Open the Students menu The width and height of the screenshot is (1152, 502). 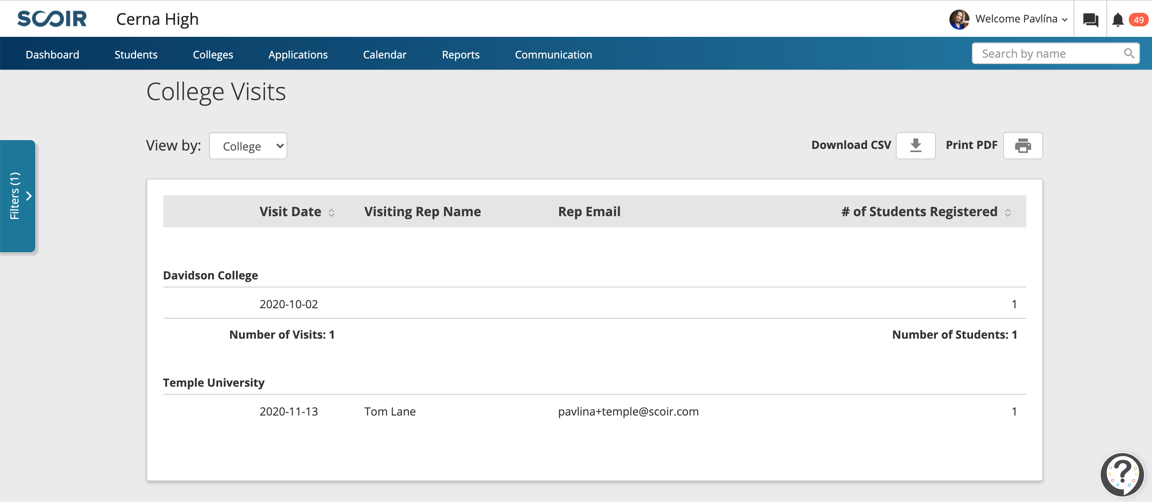(x=136, y=54)
